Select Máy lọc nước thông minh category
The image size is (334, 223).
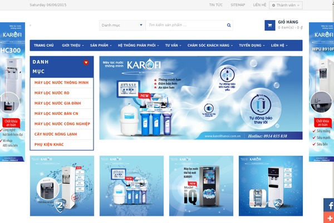(x=61, y=83)
